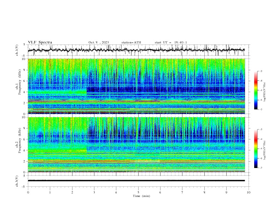Click the "Time (min)" x-axis label
This screenshot has height=216, width=280.
point(141,196)
